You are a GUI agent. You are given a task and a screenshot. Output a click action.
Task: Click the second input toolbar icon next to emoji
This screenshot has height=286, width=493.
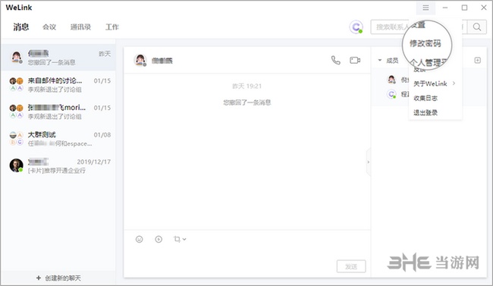coord(159,240)
